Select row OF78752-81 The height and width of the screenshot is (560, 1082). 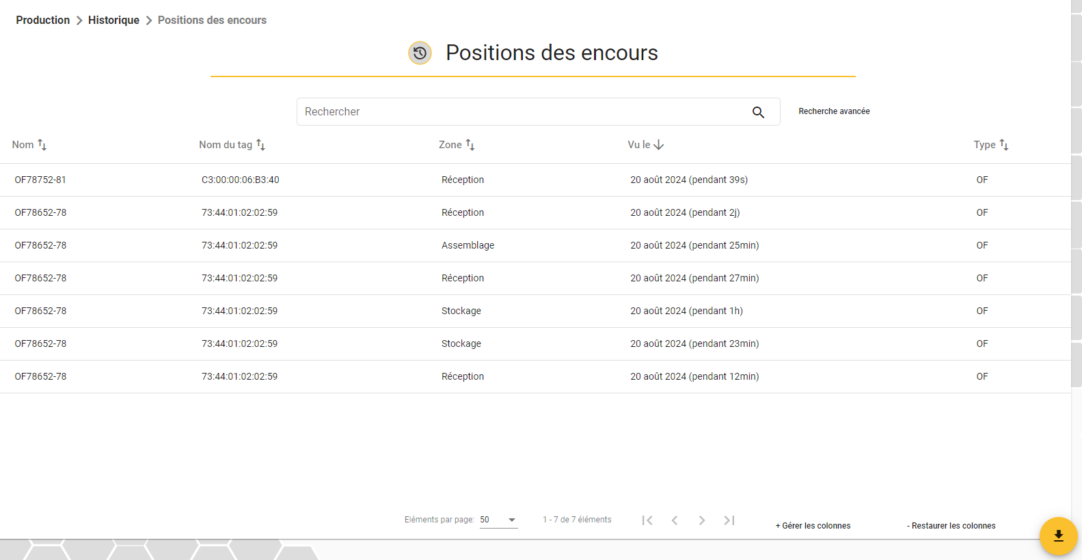[x=535, y=180]
